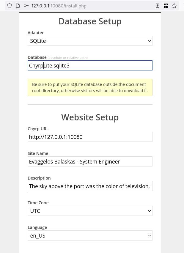Click the Website Setup heading

point(90,117)
